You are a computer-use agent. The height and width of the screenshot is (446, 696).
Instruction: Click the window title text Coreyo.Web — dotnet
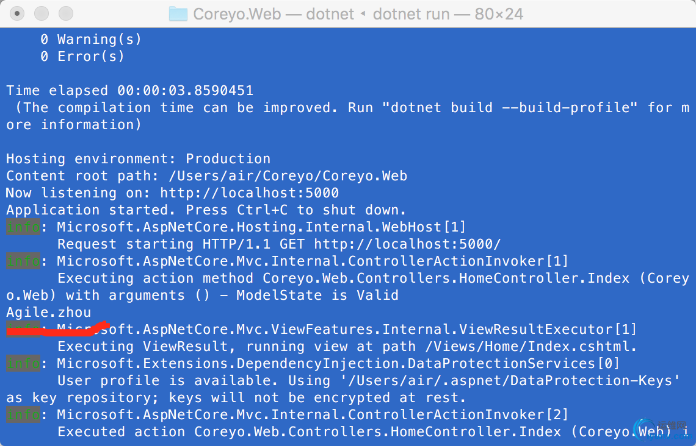pyautogui.click(x=274, y=14)
